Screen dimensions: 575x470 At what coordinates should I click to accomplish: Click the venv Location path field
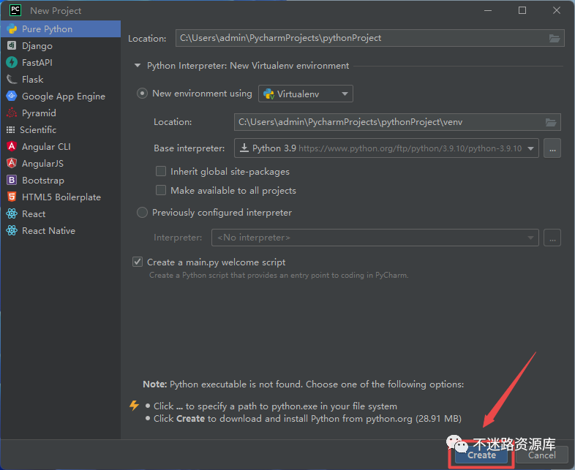pyautogui.click(x=388, y=122)
